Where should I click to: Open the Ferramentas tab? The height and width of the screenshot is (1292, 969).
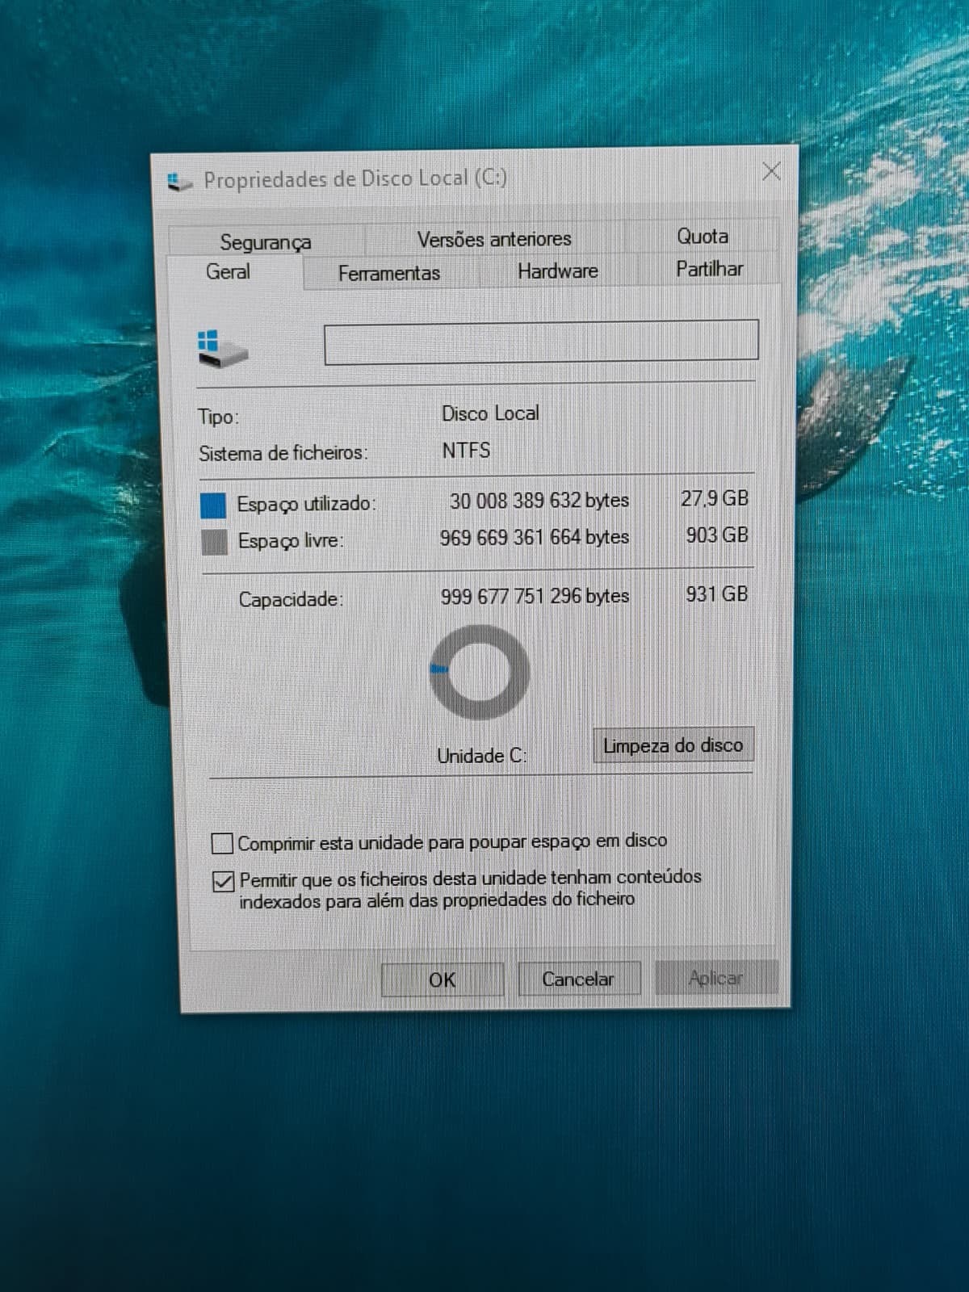pyautogui.click(x=389, y=273)
